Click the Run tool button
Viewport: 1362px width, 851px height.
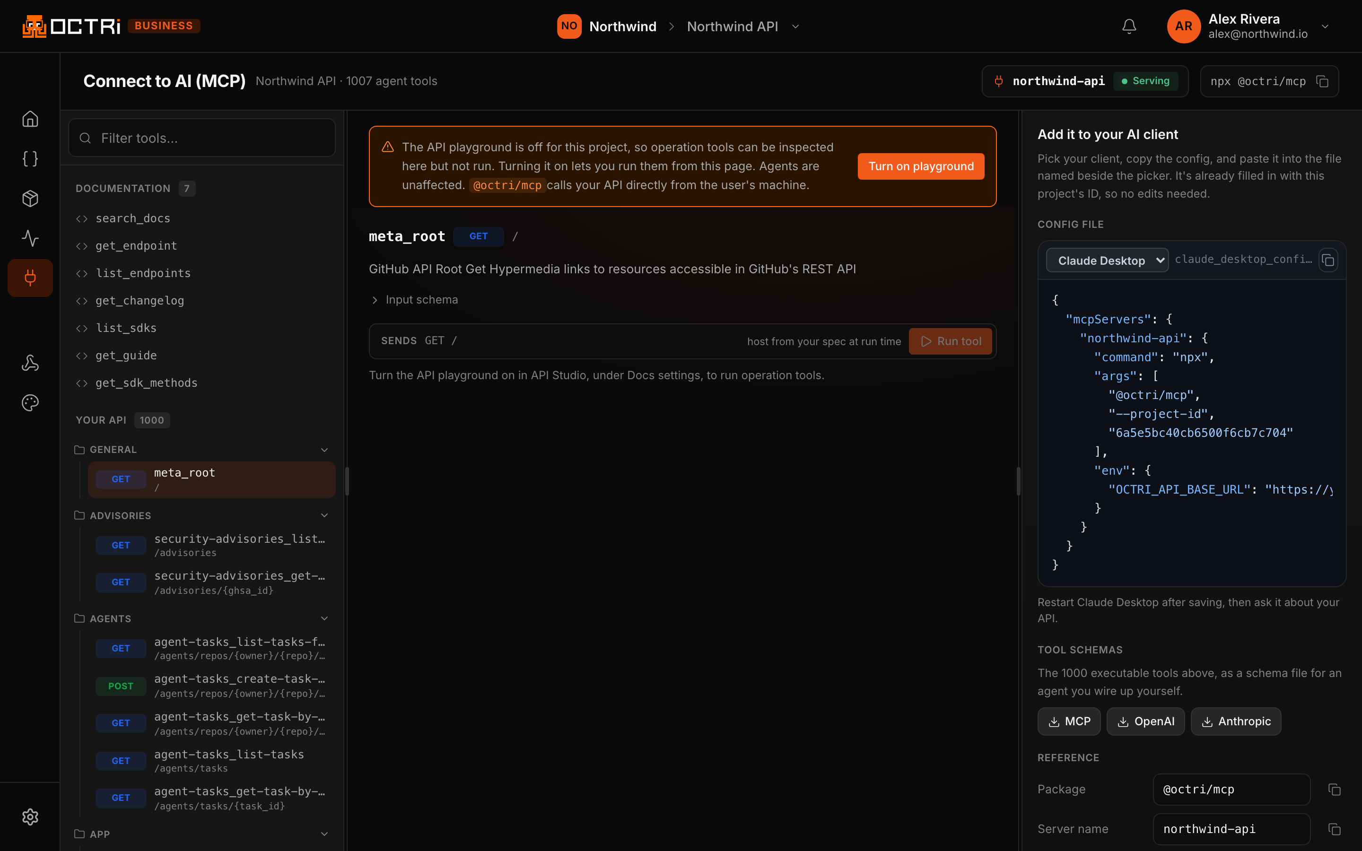(950, 341)
